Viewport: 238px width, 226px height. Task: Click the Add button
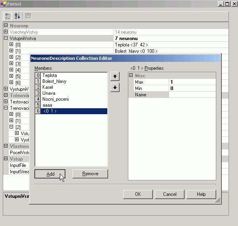click(50, 174)
